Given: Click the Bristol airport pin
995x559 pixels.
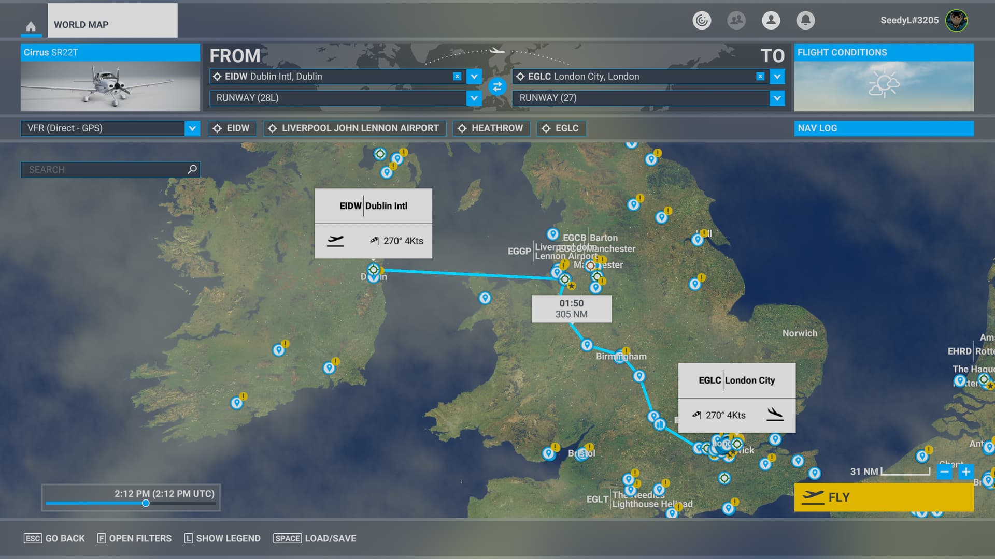Looking at the screenshot, I should click(x=581, y=454).
